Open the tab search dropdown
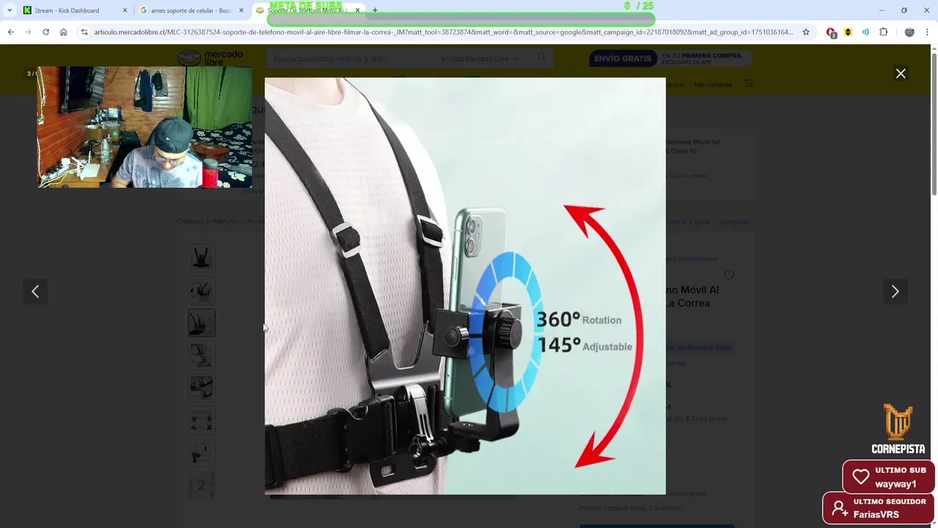938x528 pixels. tap(9, 10)
